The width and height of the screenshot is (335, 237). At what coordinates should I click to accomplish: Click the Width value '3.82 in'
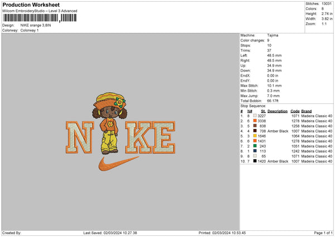[x=327, y=19]
